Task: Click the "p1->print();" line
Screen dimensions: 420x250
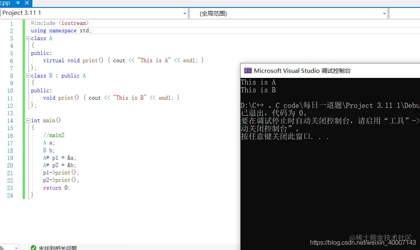Action: (61, 173)
